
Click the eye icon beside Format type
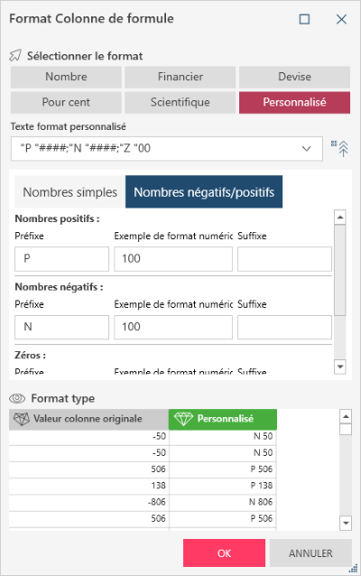[17, 398]
